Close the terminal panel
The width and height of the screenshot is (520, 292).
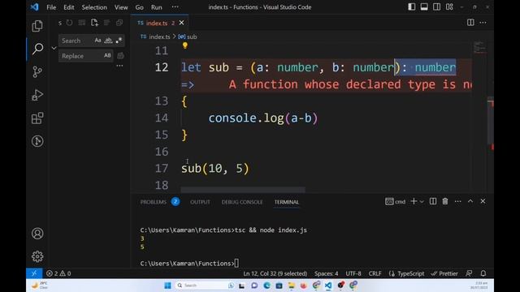coord(483,201)
